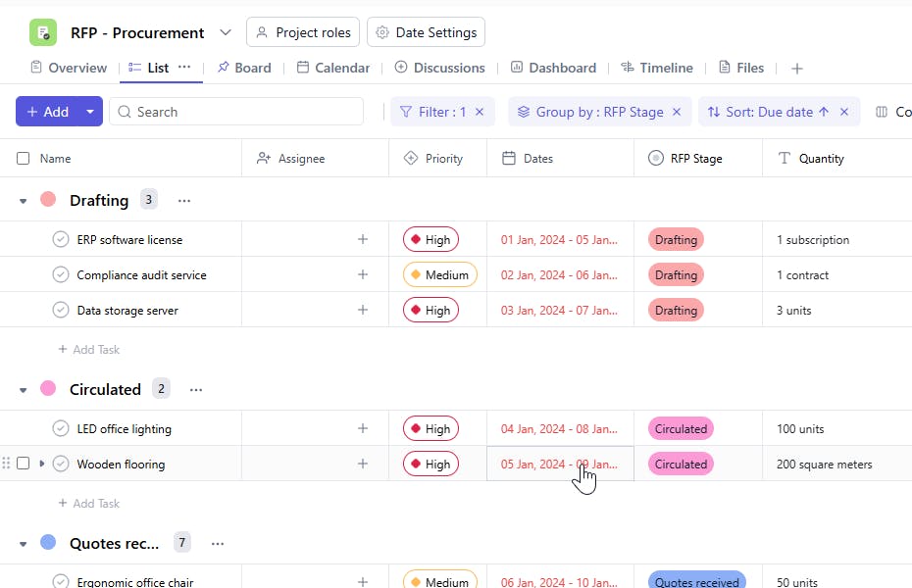Add a new view with the plus icon
Viewport: 912px width, 588px height.
point(797,68)
